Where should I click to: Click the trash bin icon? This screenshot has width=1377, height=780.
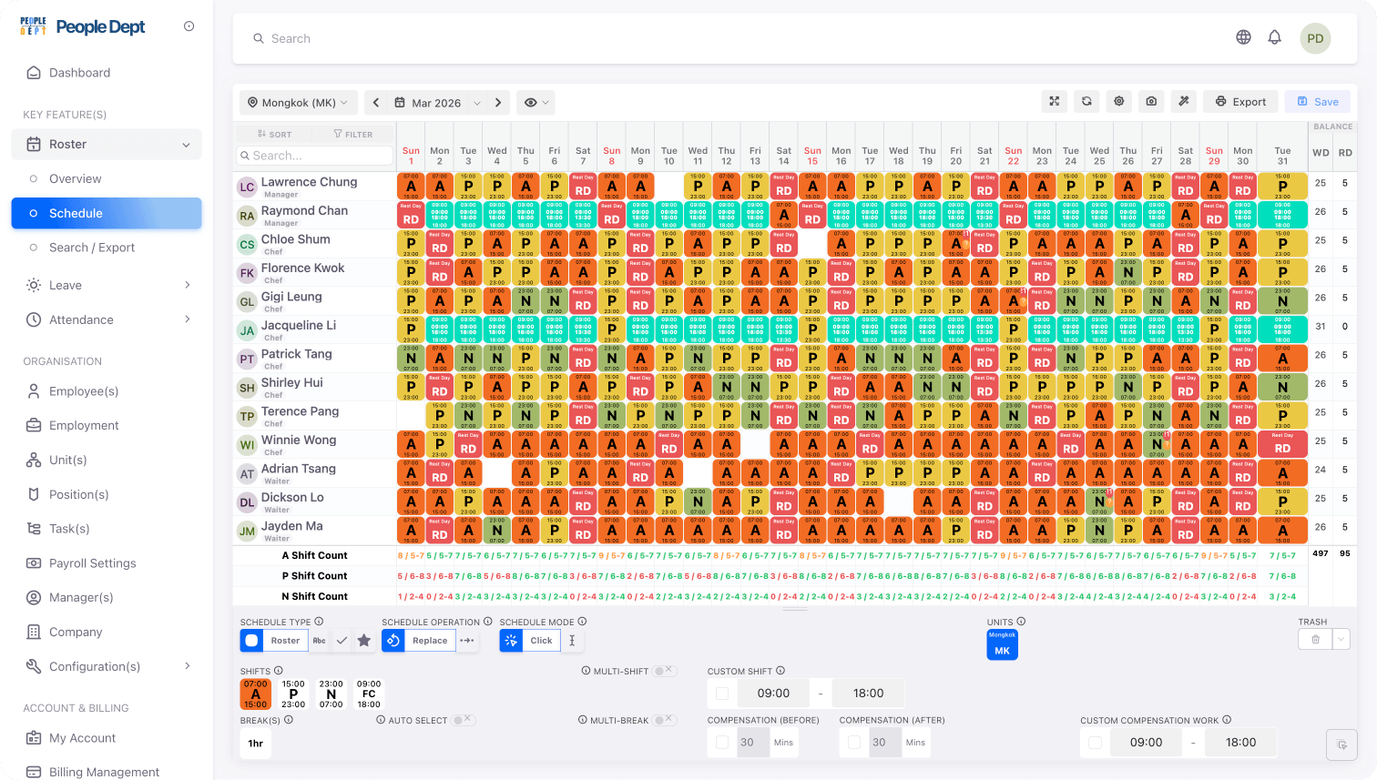tap(1315, 640)
